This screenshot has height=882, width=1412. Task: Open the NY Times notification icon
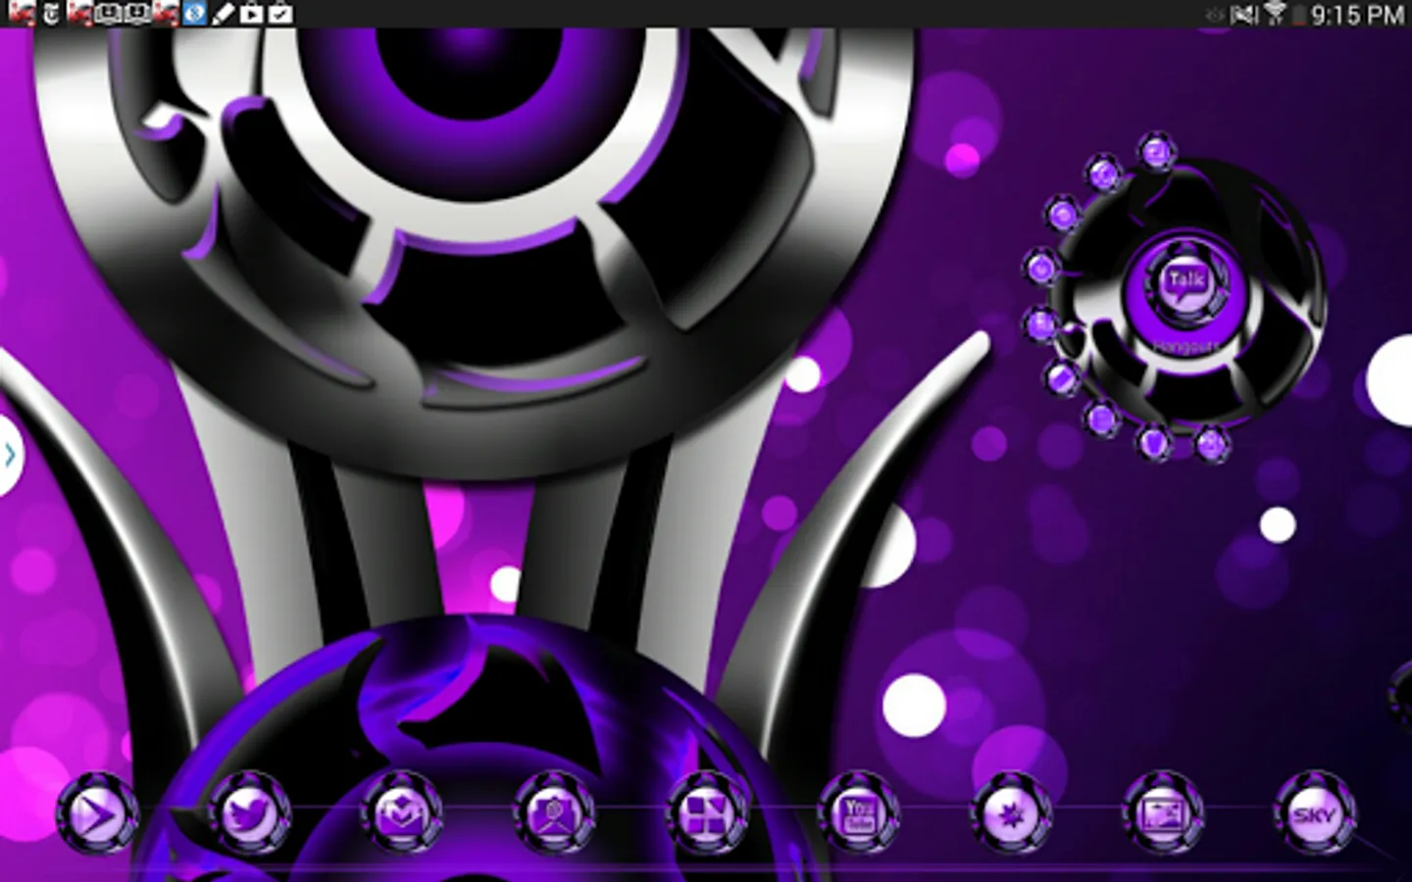click(51, 14)
